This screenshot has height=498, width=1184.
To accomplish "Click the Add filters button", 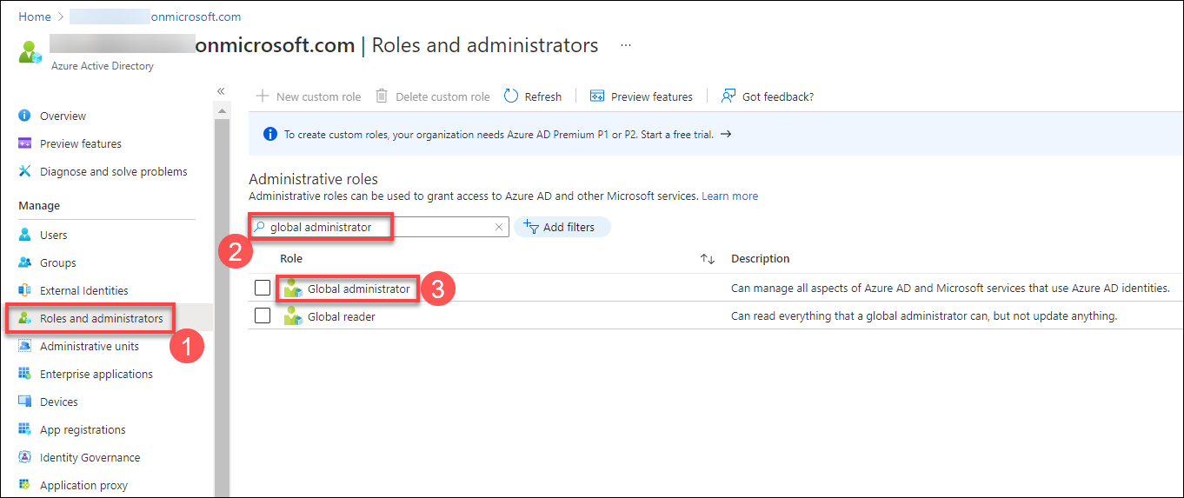I will tap(562, 227).
